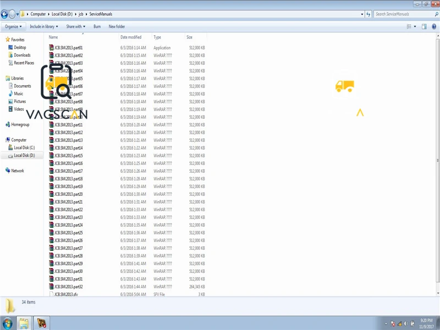Sort by the Date modified column header
Screen dimensions: 440x330
(x=131, y=37)
